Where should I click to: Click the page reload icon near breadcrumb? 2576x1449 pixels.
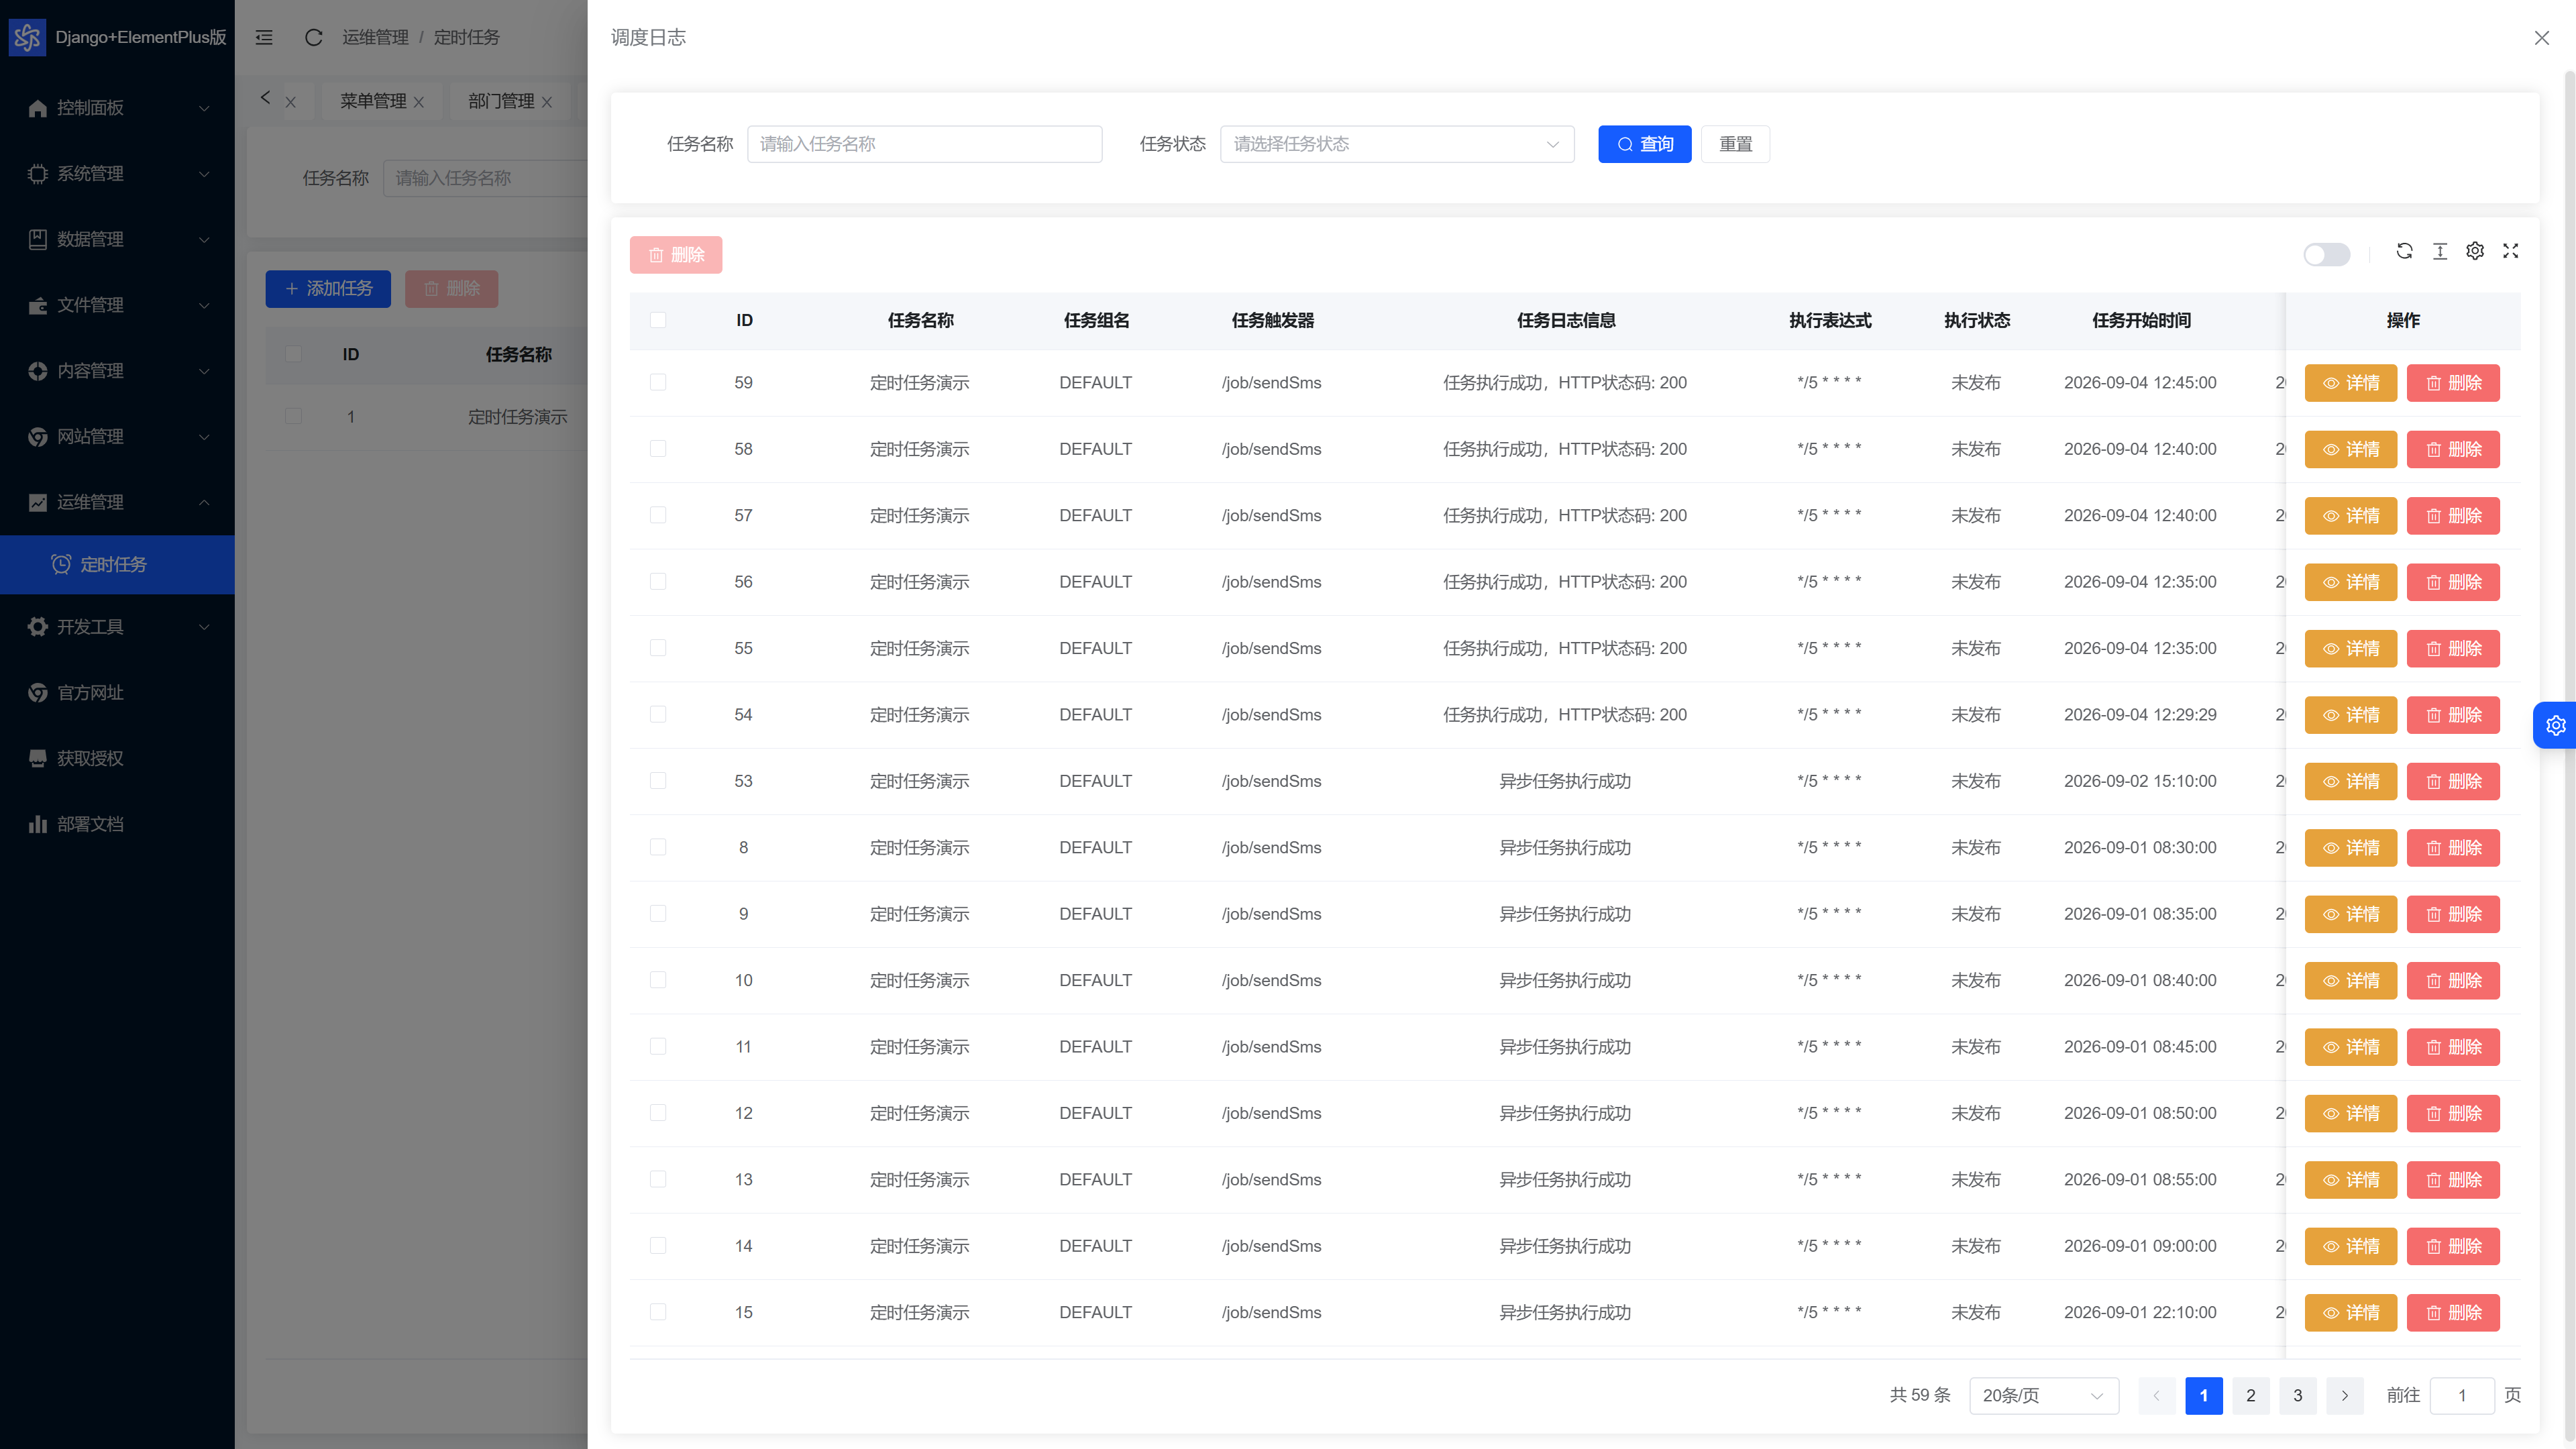pyautogui.click(x=313, y=37)
